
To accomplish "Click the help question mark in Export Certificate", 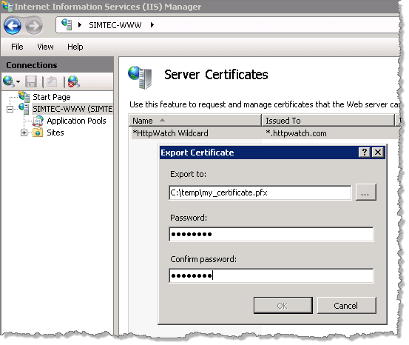I will click(x=364, y=152).
